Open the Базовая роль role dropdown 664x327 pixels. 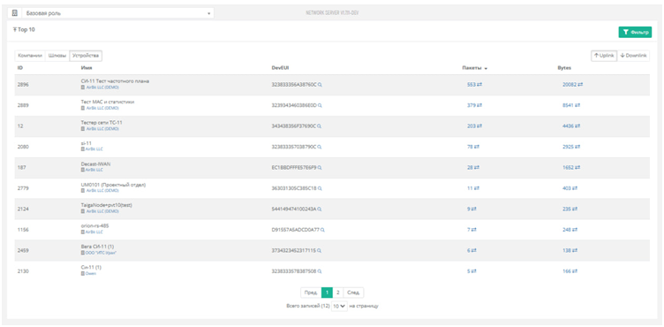click(x=117, y=13)
